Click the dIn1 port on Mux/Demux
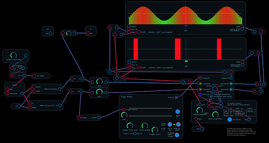 point(217,91)
